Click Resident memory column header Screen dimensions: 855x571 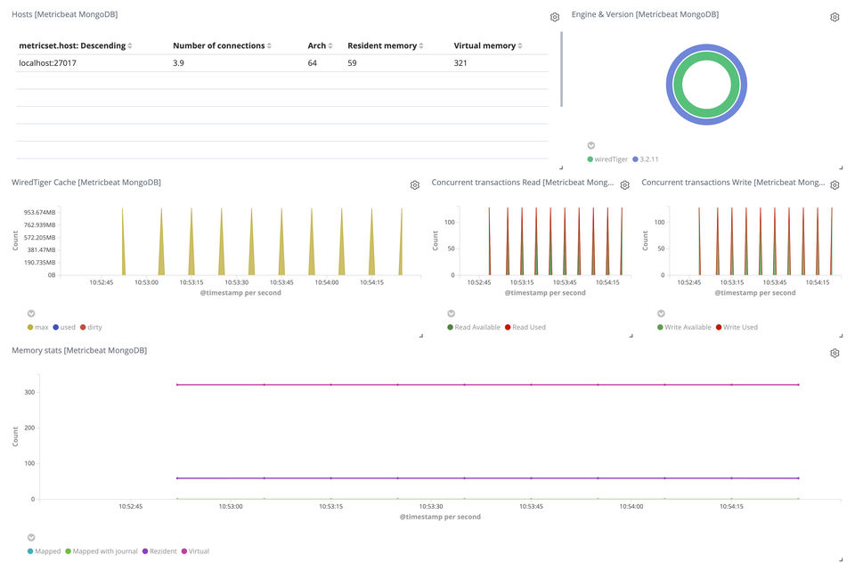382,45
